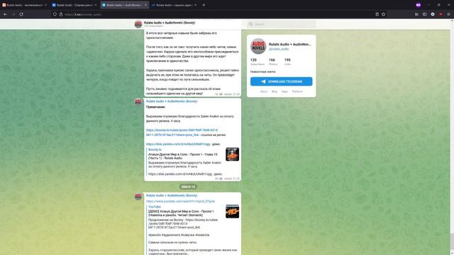Open the browser account icon

tap(433, 14)
